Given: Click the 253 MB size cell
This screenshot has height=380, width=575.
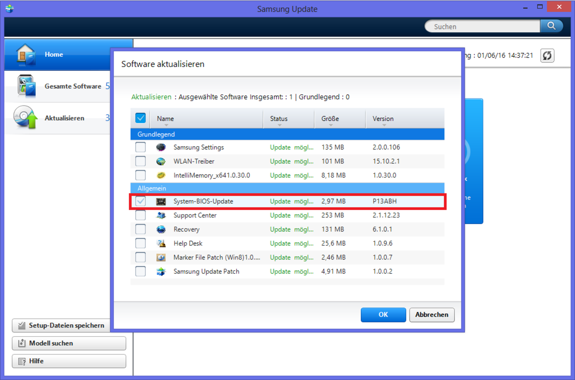Looking at the screenshot, I should 333,215.
